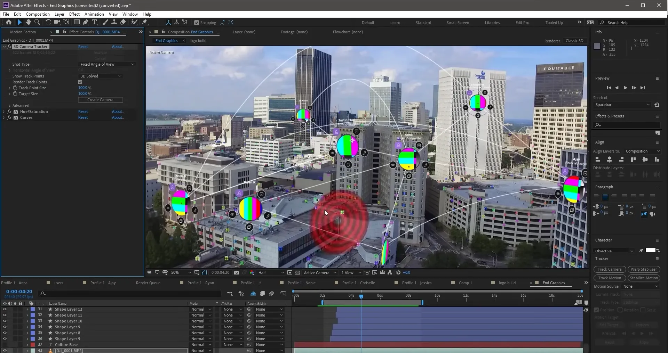Center text alignment in Paragraph panel
The height and width of the screenshot is (353, 668).
[605, 197]
